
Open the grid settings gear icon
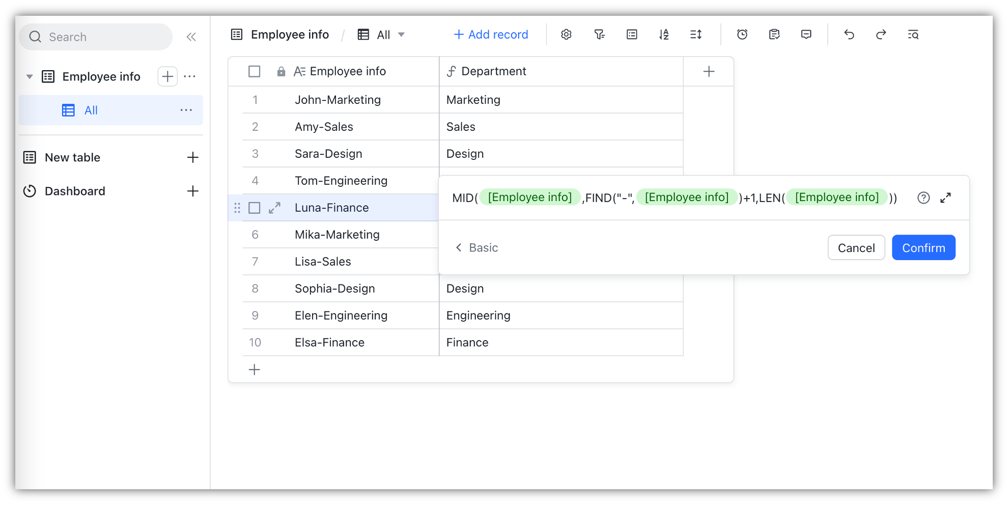566,34
